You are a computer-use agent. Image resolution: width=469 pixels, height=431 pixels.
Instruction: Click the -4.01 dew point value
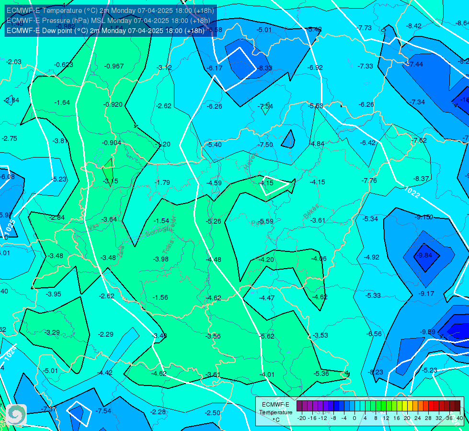click(x=266, y=374)
